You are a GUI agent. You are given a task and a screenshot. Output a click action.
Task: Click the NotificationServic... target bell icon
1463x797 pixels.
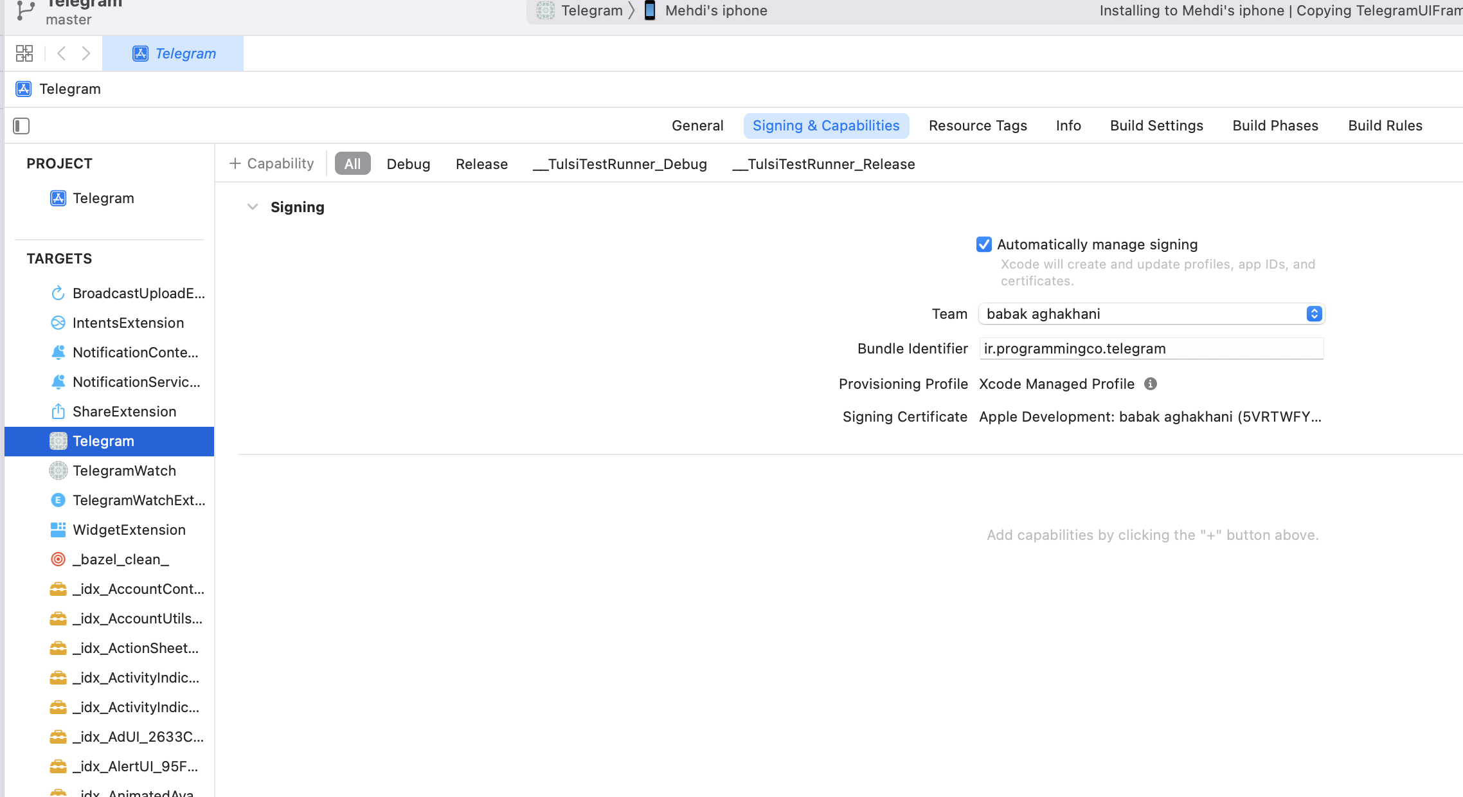[x=58, y=382]
